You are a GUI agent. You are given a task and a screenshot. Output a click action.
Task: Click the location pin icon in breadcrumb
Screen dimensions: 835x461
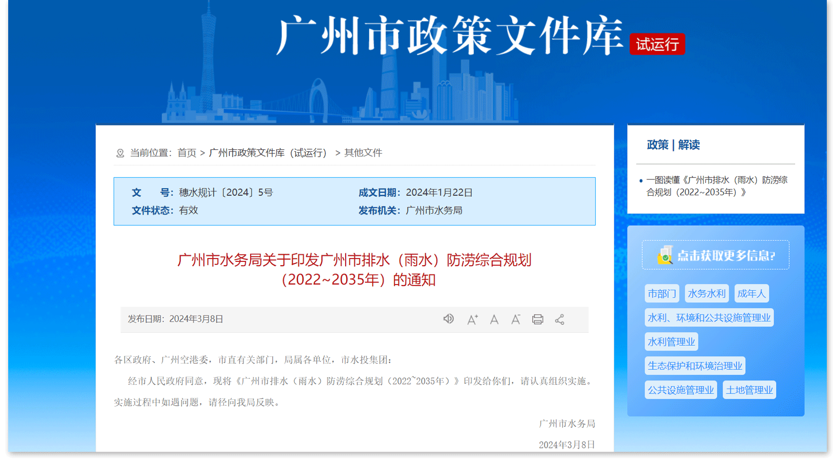(x=120, y=153)
